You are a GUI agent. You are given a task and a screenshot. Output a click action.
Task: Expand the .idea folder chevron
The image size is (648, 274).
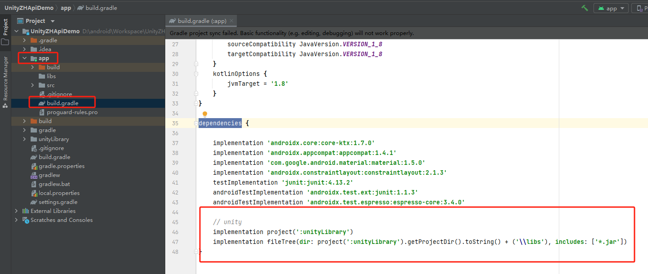pos(25,49)
